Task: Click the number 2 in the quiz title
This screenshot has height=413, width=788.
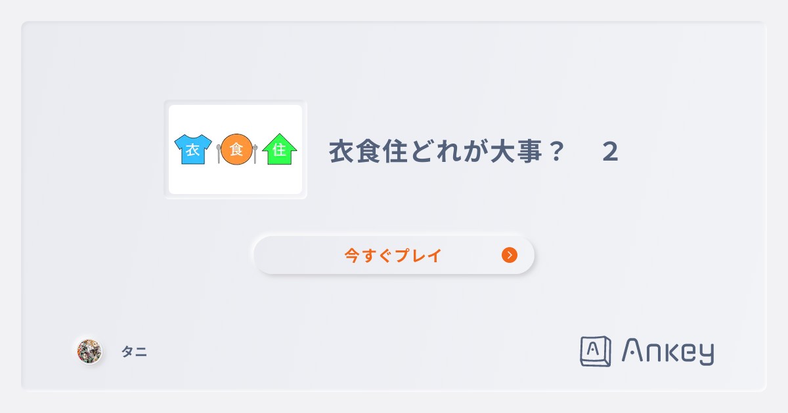Action: (x=612, y=151)
